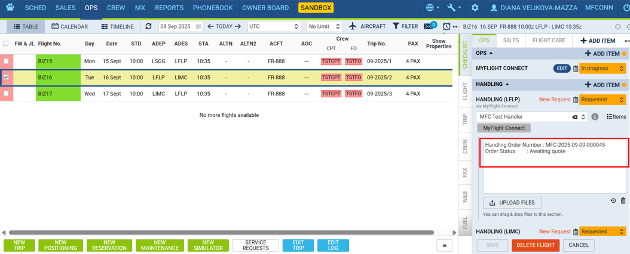Open the No Limit dropdown
This screenshot has width=630, height=254.
tap(324, 27)
